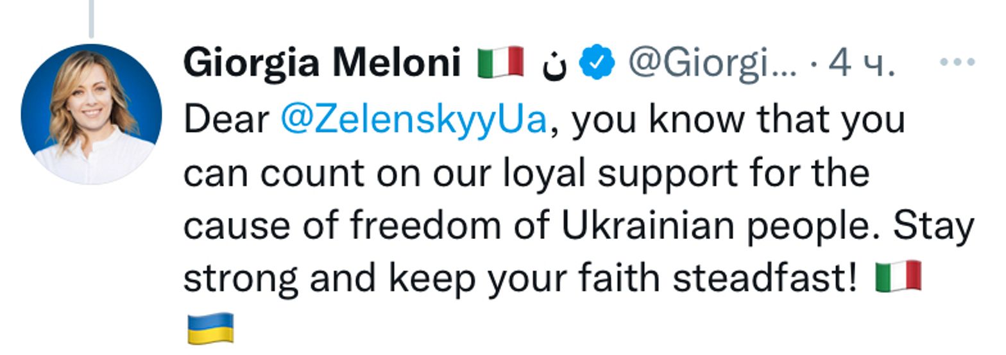Click the truncated @Giorgi… handle
1006x355 pixels.
712,63
